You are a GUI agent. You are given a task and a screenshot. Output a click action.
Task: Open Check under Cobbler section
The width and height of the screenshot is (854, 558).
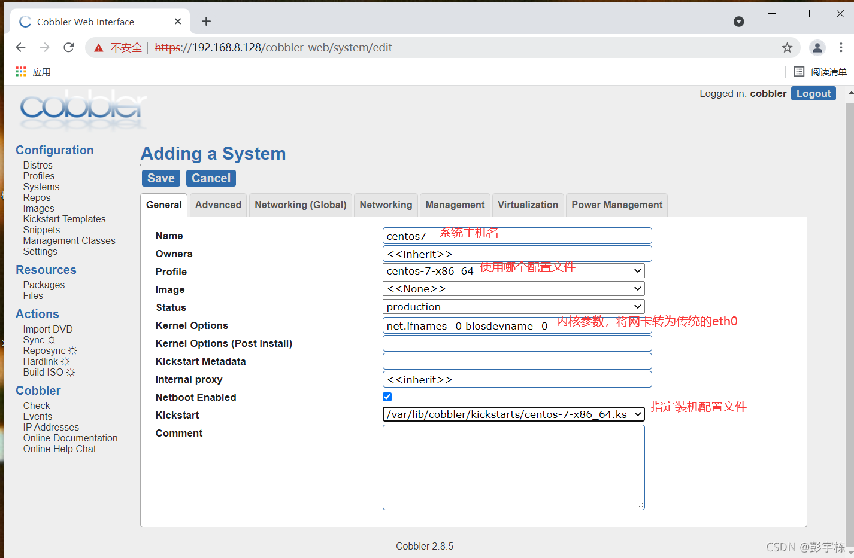pos(37,405)
